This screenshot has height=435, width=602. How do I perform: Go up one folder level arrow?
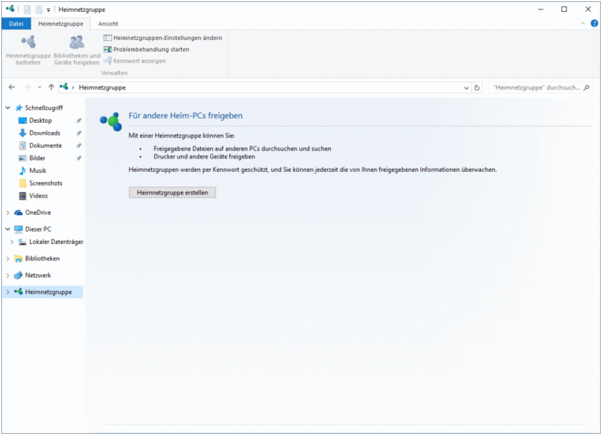[51, 88]
